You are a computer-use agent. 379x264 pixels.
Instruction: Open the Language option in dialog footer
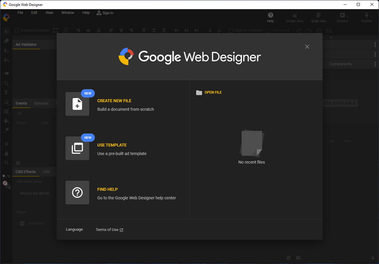[74, 230]
